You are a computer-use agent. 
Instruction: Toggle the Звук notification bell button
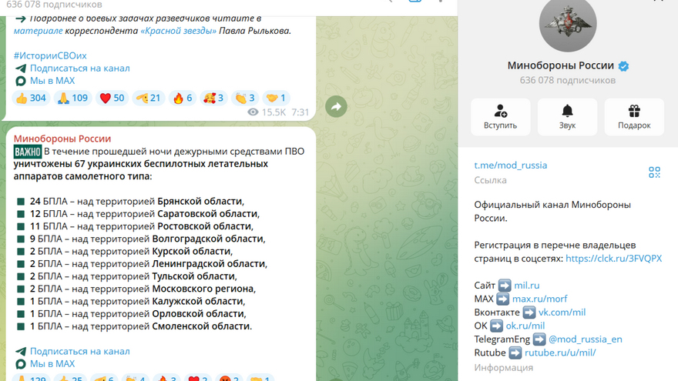pos(567,117)
